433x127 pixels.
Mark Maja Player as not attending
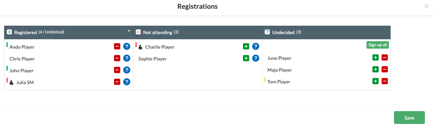384,69
